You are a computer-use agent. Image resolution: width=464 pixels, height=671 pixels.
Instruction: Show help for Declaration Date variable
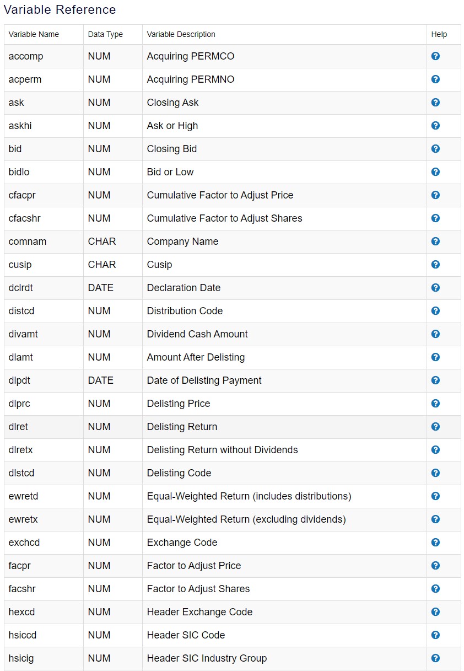coord(435,288)
